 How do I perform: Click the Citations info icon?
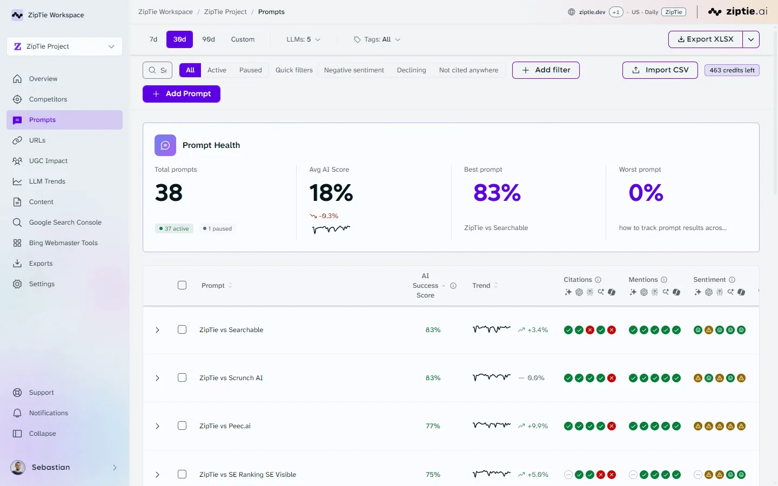(598, 280)
